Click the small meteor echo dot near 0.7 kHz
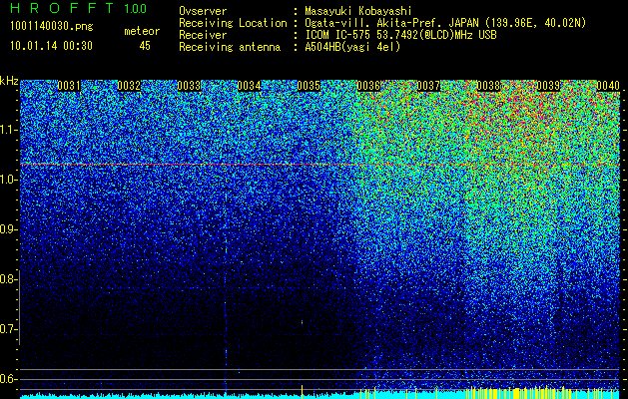This screenshot has height=399, width=628. coord(302,321)
